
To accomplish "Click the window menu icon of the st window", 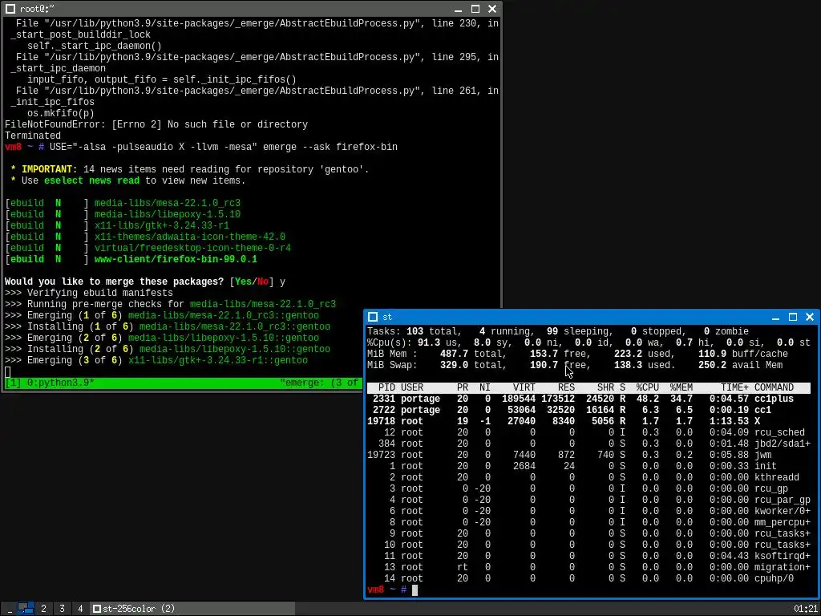I will tap(373, 317).
